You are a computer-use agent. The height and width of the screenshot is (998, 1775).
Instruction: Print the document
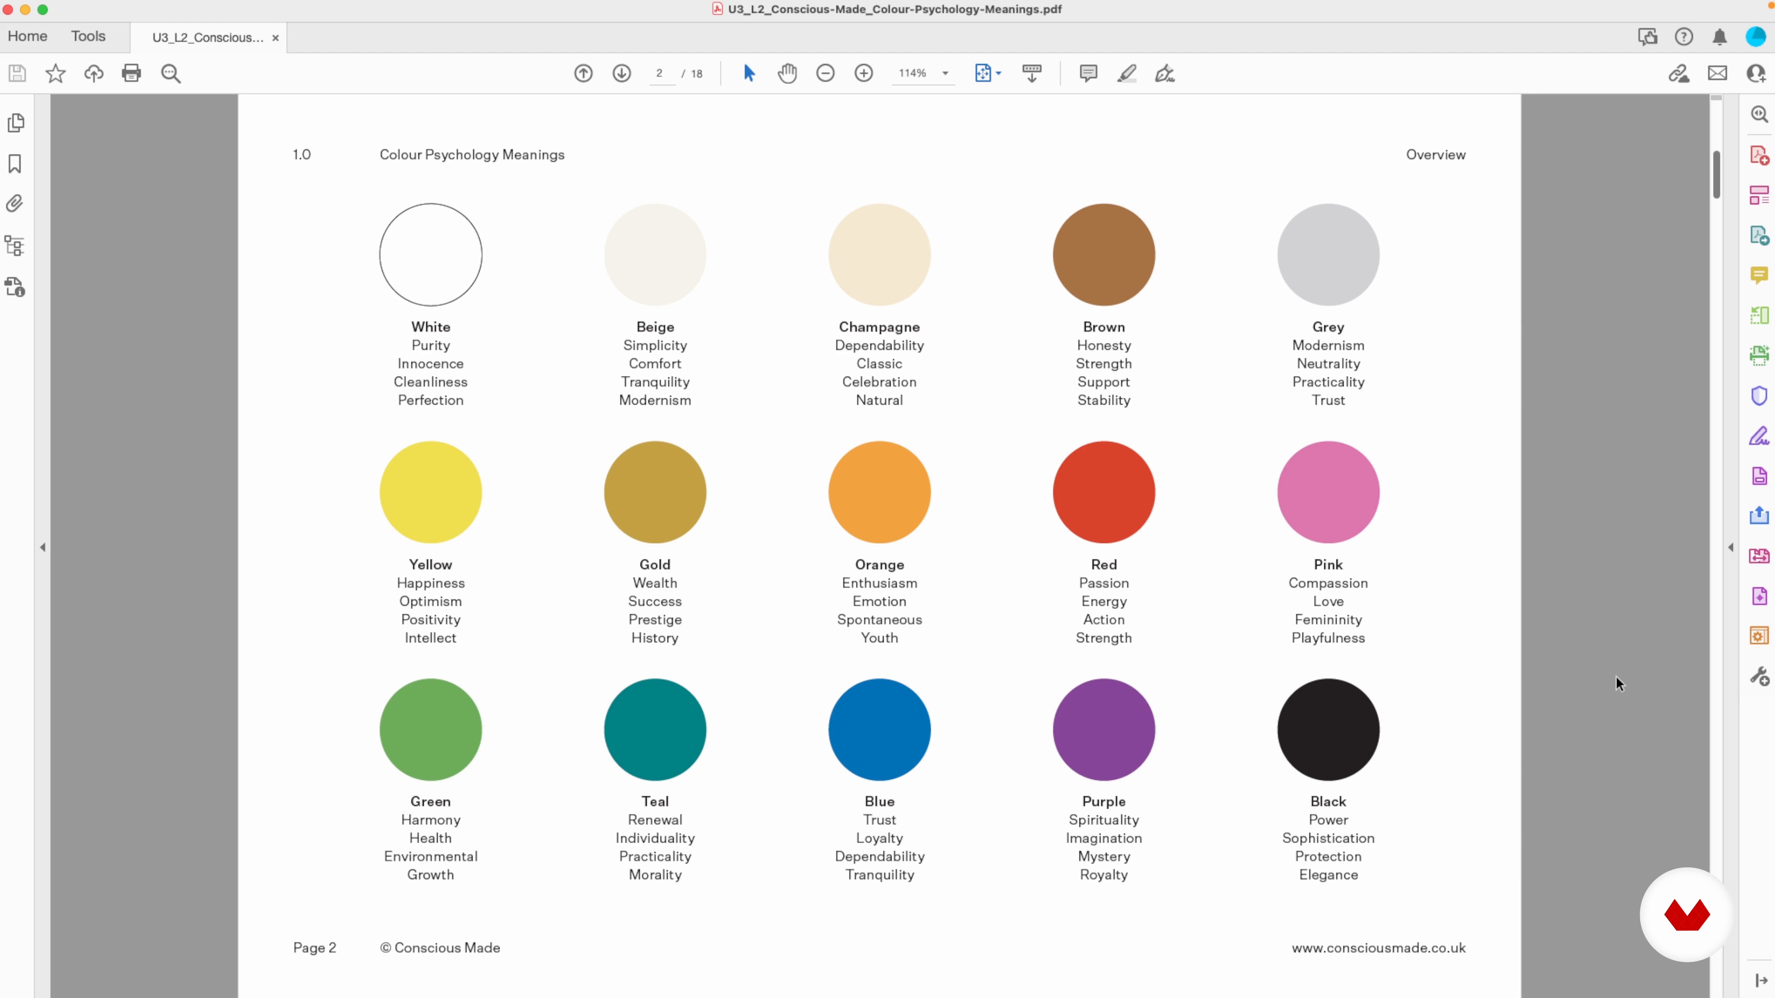[132, 73]
